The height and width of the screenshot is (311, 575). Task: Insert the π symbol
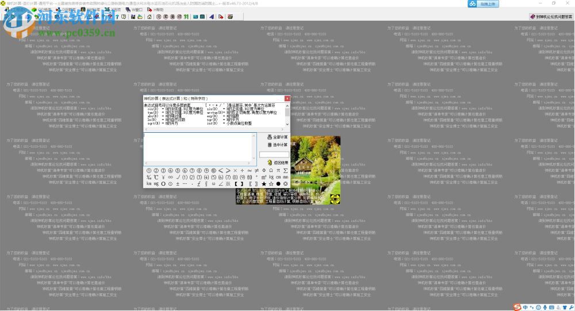278,171
